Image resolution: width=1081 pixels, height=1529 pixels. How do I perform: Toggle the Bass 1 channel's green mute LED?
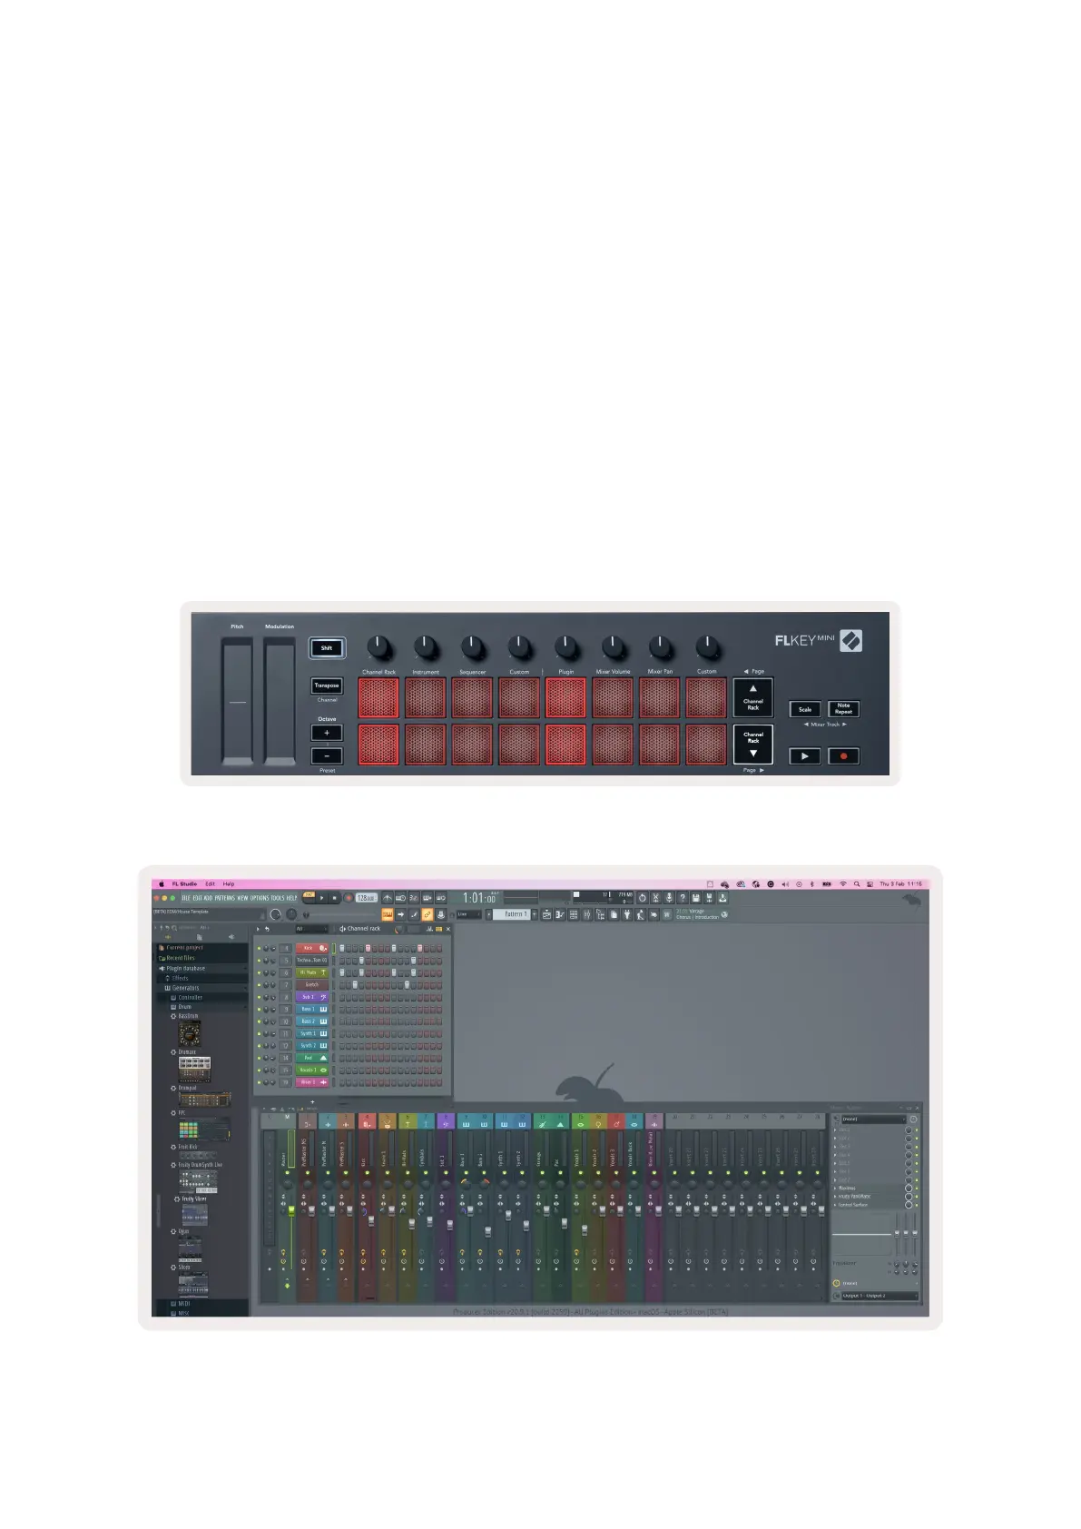259,1009
